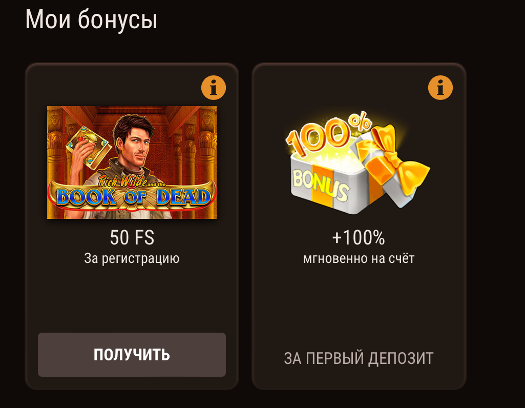
Task: Click the blue BOOK OF DEAD logo text
Action: point(133,197)
